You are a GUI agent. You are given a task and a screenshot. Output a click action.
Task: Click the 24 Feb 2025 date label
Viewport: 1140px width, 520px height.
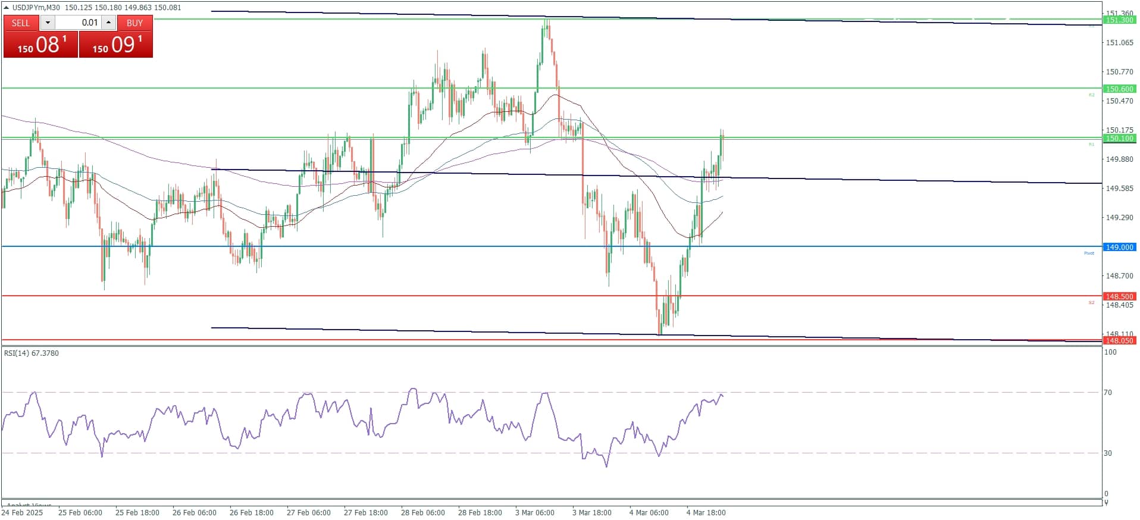(23, 513)
